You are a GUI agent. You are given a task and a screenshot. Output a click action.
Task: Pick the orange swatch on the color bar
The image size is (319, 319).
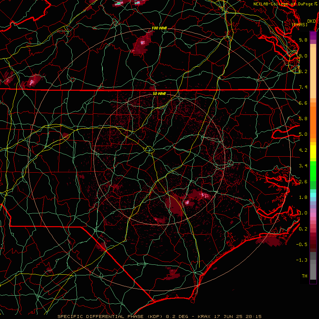tap(313, 122)
